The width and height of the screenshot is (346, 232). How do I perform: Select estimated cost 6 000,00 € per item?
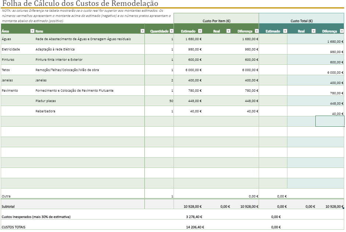tap(188, 70)
